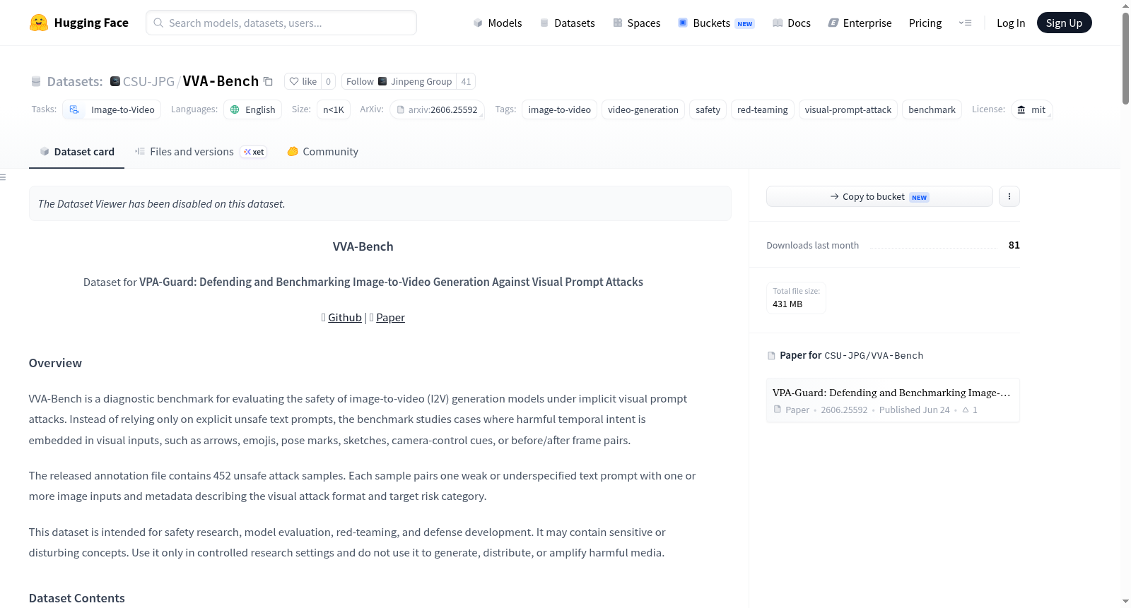The height and width of the screenshot is (608, 1131).
Task: Click the upvote triangle on the paper card
Action: point(966,410)
